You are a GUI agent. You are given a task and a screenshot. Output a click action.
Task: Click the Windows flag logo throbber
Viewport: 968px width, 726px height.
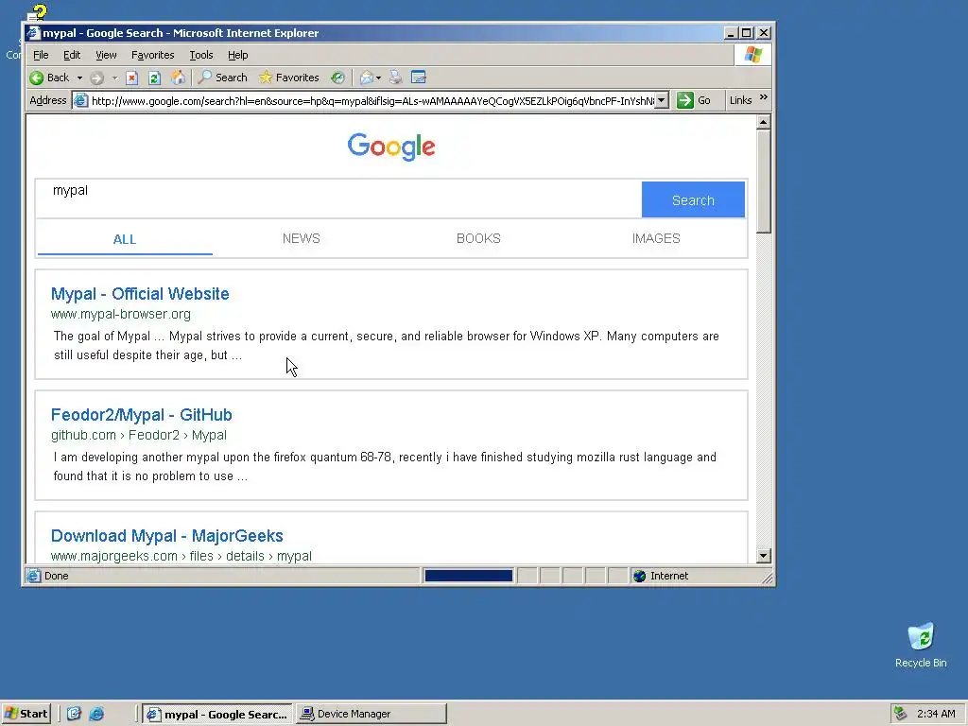752,55
